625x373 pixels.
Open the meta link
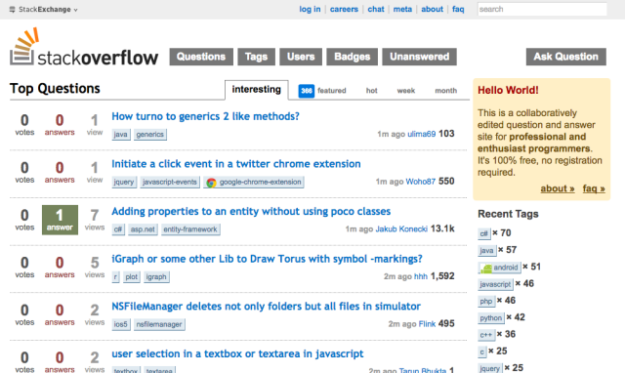402,9
